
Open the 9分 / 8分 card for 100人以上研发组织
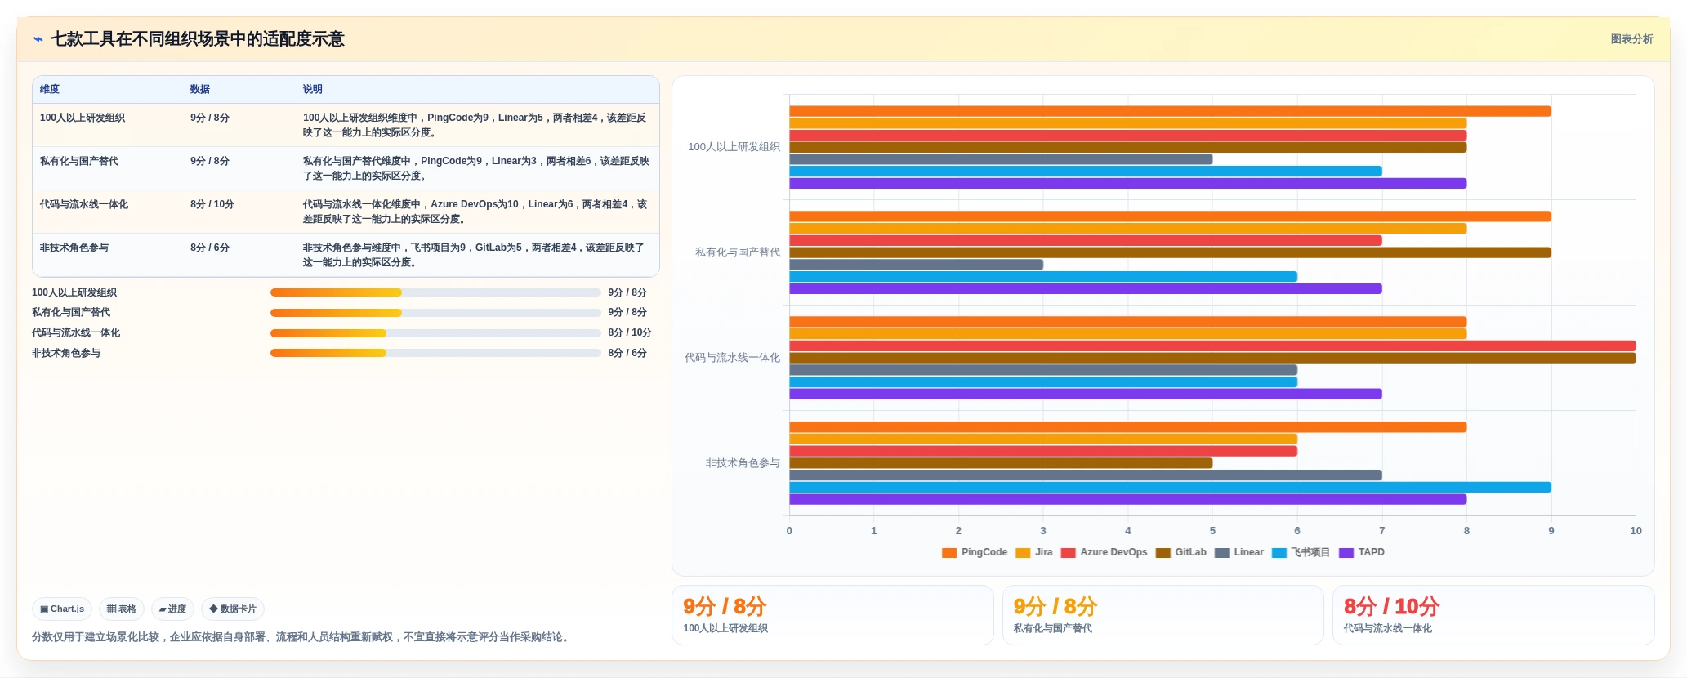click(x=832, y=615)
